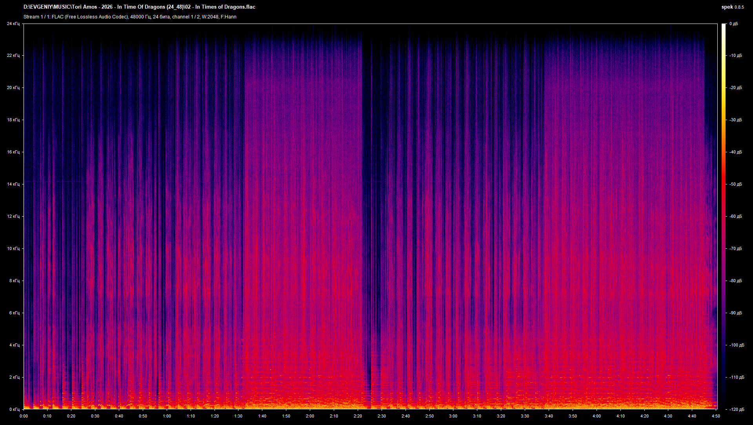This screenshot has width=753, height=425.
Task: Pick the '-110 дБ' level label
Action: tap(737, 378)
